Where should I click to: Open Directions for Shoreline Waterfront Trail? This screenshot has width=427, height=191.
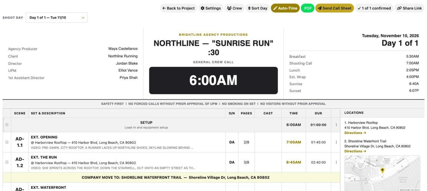[355, 151]
